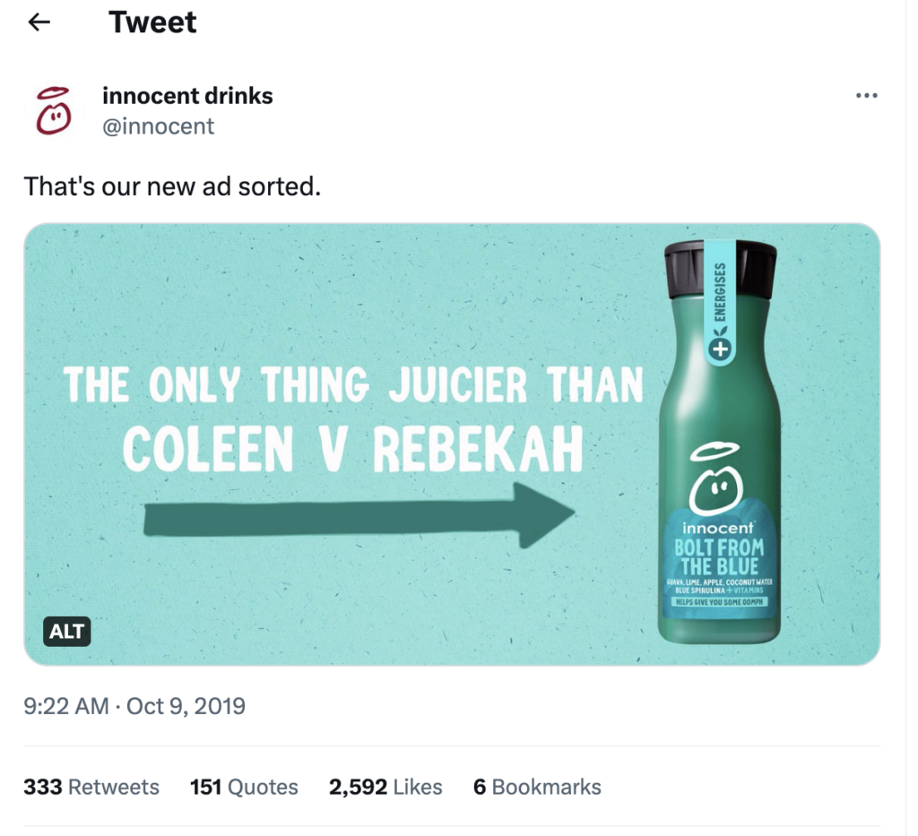Click the tweet text 'That's our new ad sorted.'
Image resolution: width=918 pixels, height=836 pixels.
click(172, 186)
